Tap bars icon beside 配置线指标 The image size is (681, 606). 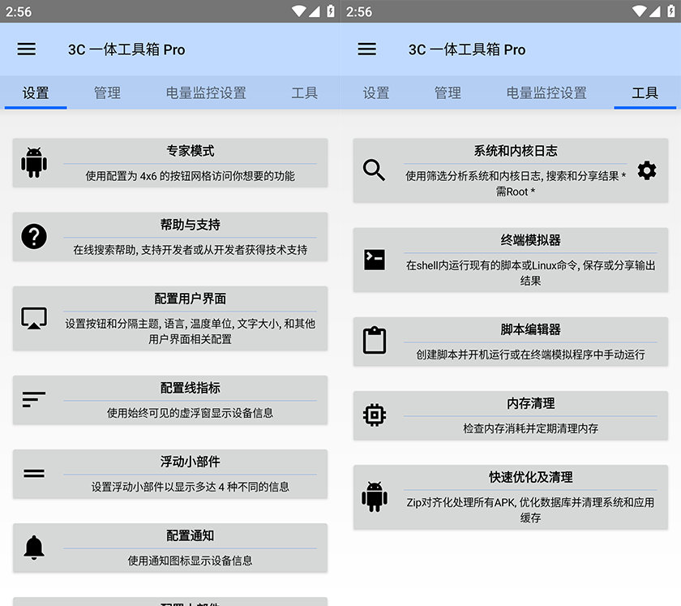point(34,399)
